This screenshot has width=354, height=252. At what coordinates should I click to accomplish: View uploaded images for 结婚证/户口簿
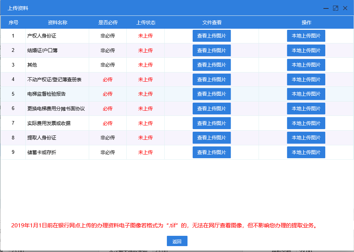pos(211,50)
